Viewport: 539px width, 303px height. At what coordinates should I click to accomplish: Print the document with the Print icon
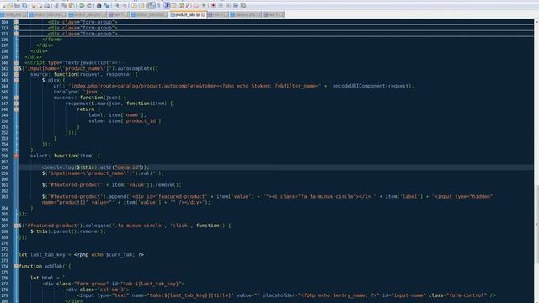coord(47,6)
